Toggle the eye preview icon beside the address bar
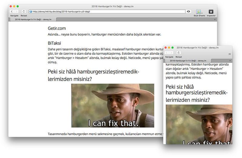This screenshot has width=242, height=158. (x=188, y=11)
